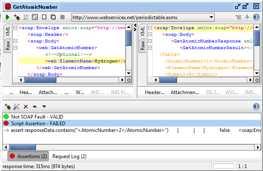Toggle the request/response splitter arrows
The height and width of the screenshot is (171, 263).
tap(135, 27)
